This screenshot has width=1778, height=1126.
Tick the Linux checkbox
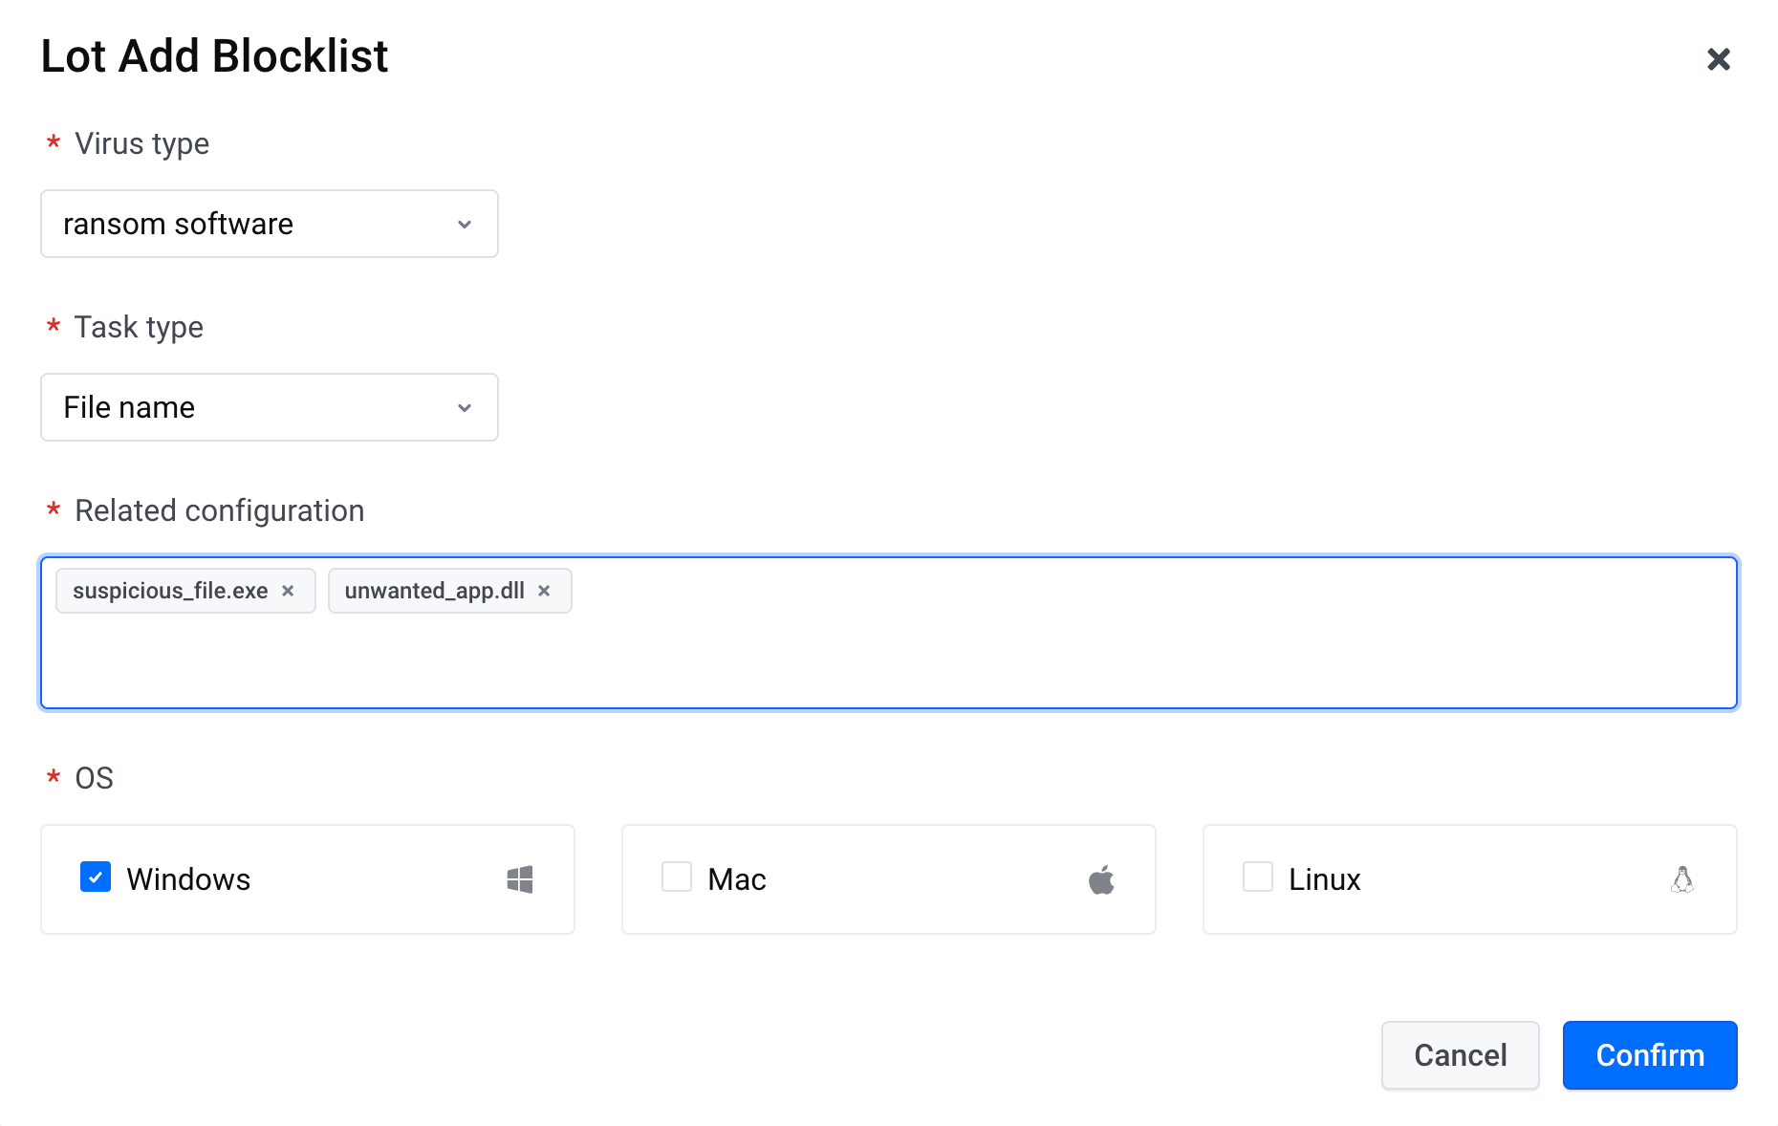coord(1258,877)
